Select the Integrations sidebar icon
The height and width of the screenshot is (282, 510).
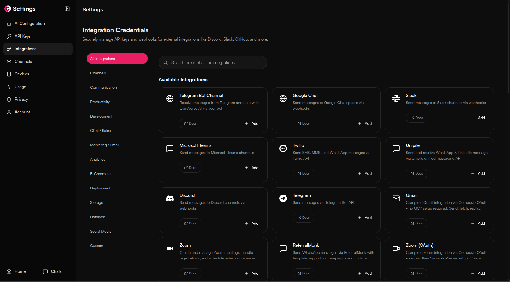tap(9, 49)
